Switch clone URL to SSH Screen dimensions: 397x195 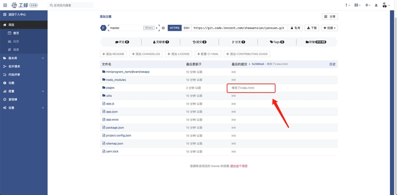(x=186, y=28)
